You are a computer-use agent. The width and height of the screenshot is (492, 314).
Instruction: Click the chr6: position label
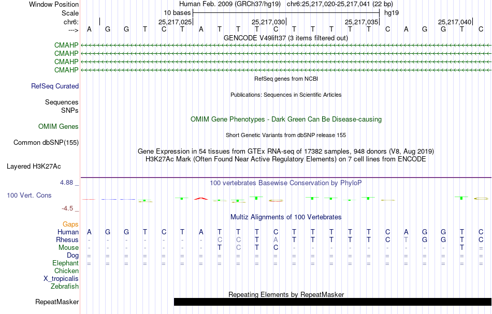pyautogui.click(x=71, y=22)
